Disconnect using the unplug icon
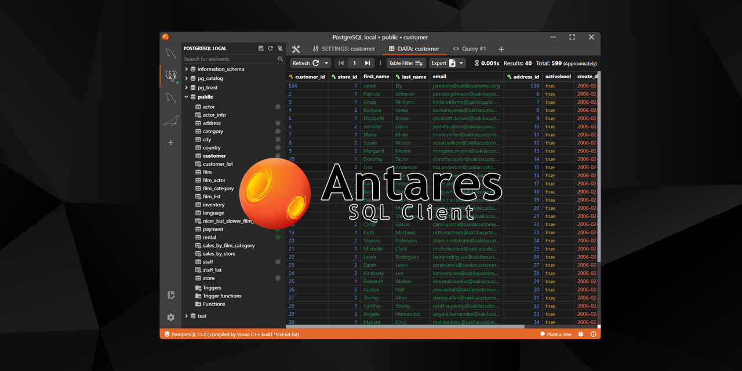Screen dimensions: 742x371 [280, 49]
